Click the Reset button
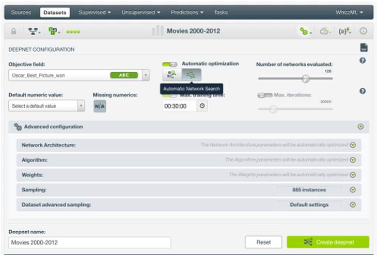 tap(263, 242)
